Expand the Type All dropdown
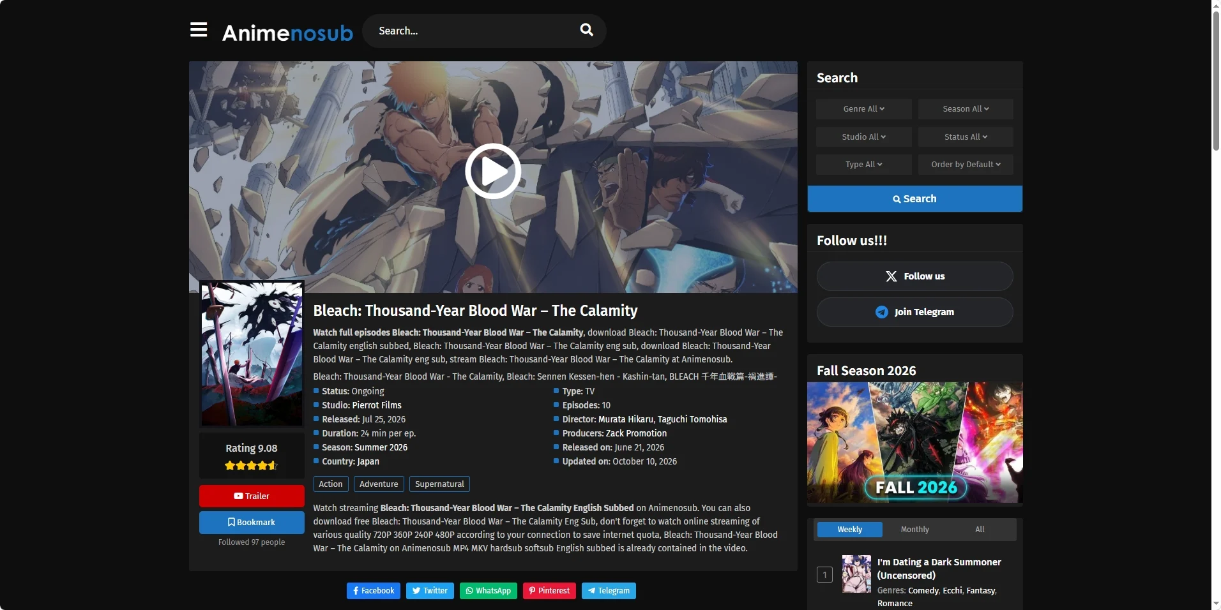 pyautogui.click(x=863, y=165)
